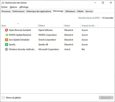Screen dimensions: 115x102
Task: Click the NVIDIA Corporation publisher cell
Action: [x=48, y=35]
